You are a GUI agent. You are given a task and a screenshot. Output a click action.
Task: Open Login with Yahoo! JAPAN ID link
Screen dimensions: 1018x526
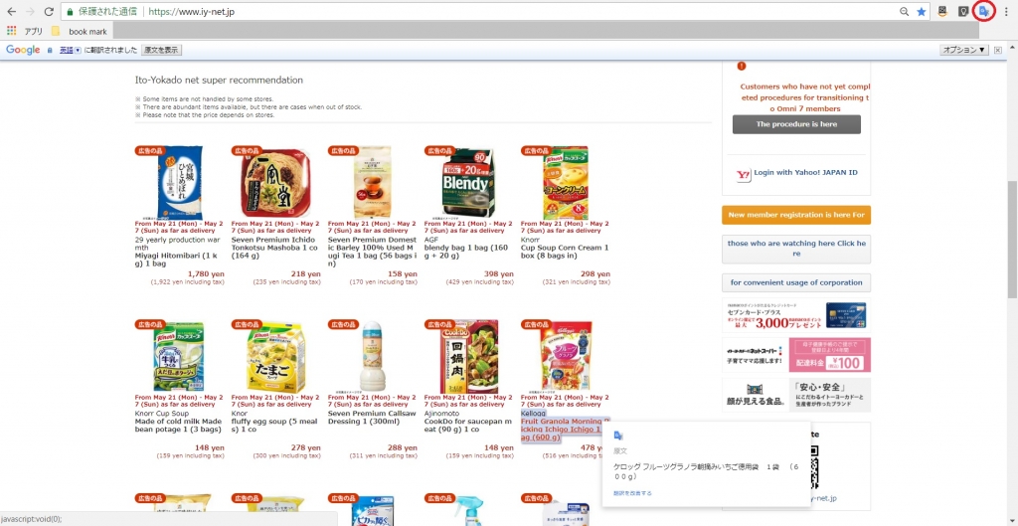click(805, 173)
